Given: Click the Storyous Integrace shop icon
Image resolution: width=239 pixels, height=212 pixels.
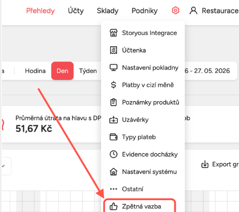Looking at the screenshot, I should click(x=114, y=33).
